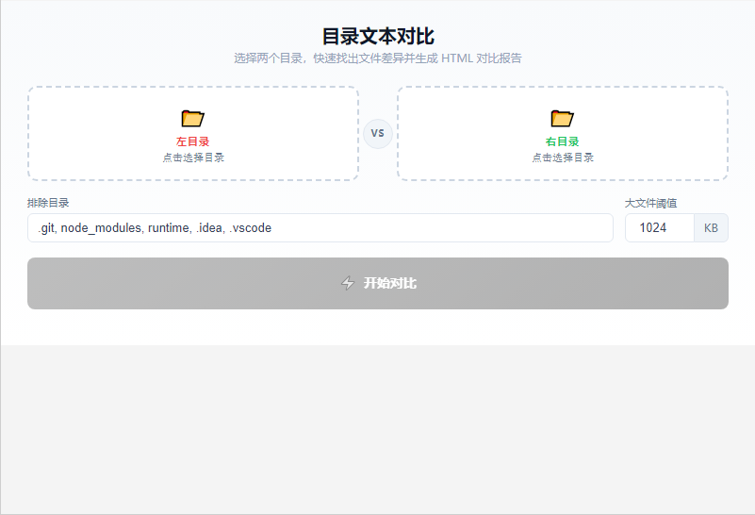Click the 开始对比 button
This screenshot has height=515, width=755.
click(377, 283)
